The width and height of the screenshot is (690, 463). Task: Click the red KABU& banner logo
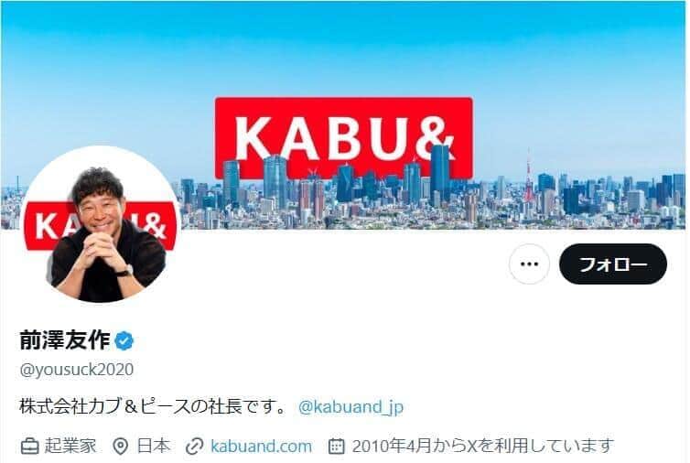click(344, 138)
